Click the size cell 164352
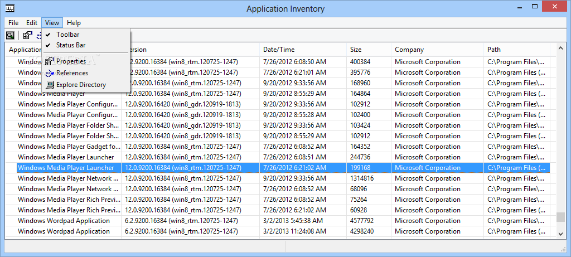Image resolution: width=571 pixels, height=257 pixels. 360,147
